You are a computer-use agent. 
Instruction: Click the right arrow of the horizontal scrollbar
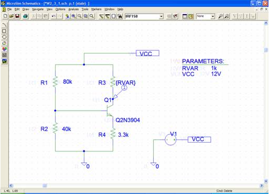click(262, 186)
